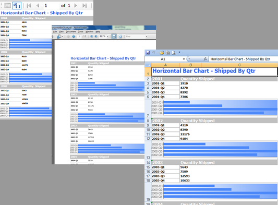Click Undo icon in Excel quick access toolbar

(153, 53)
